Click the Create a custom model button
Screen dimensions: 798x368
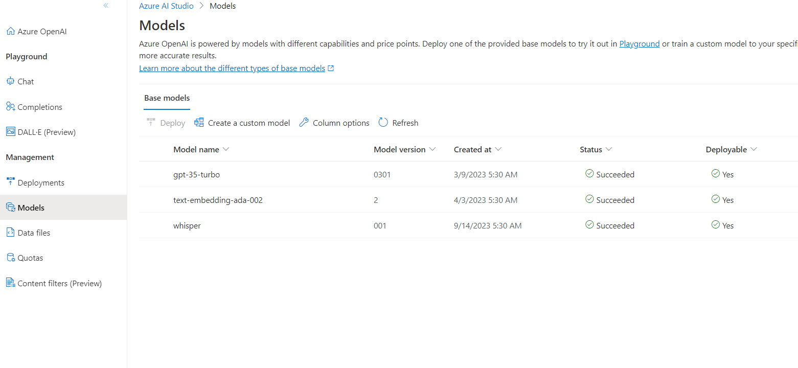(242, 123)
